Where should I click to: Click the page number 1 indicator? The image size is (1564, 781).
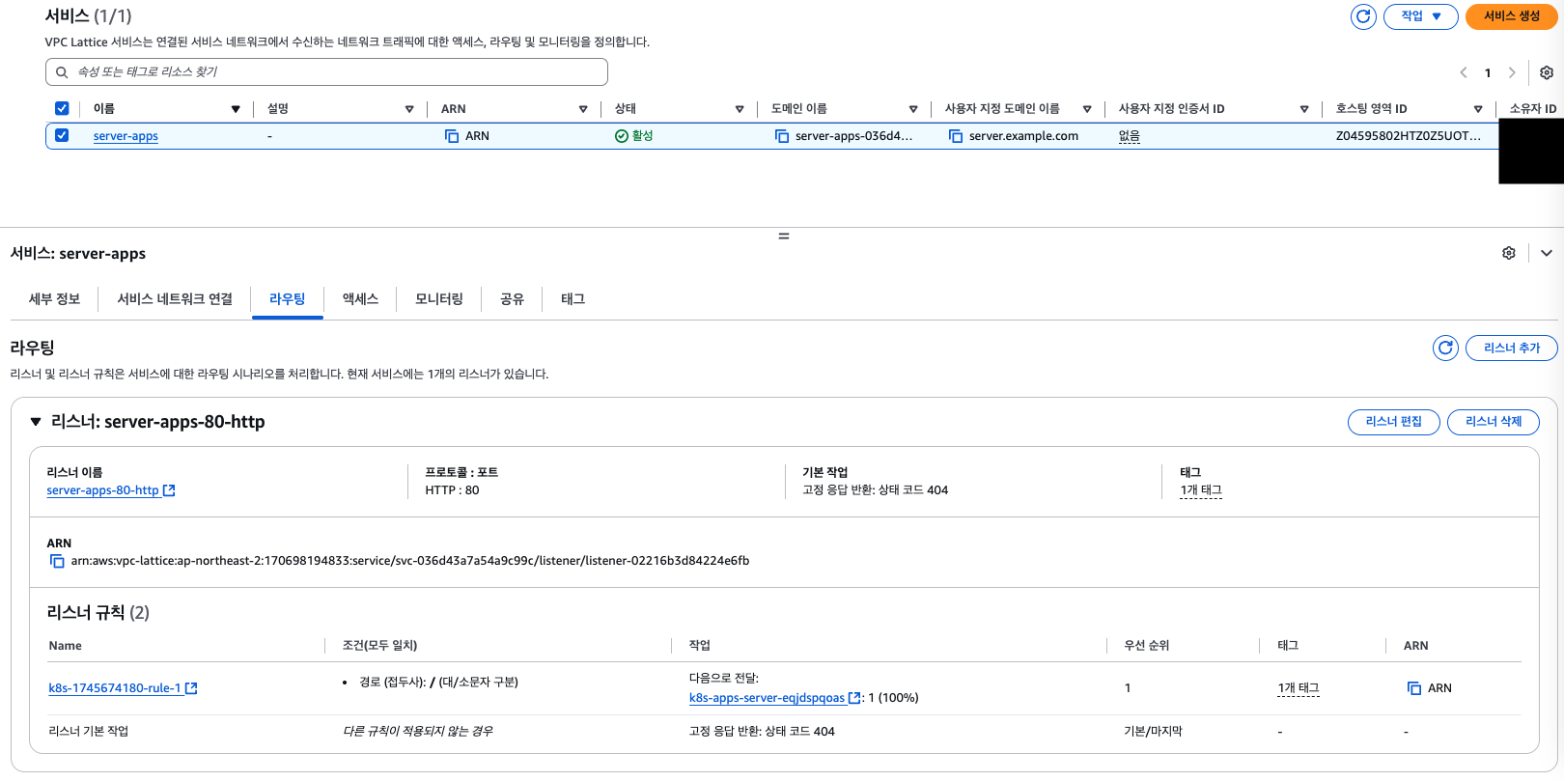(x=1488, y=72)
